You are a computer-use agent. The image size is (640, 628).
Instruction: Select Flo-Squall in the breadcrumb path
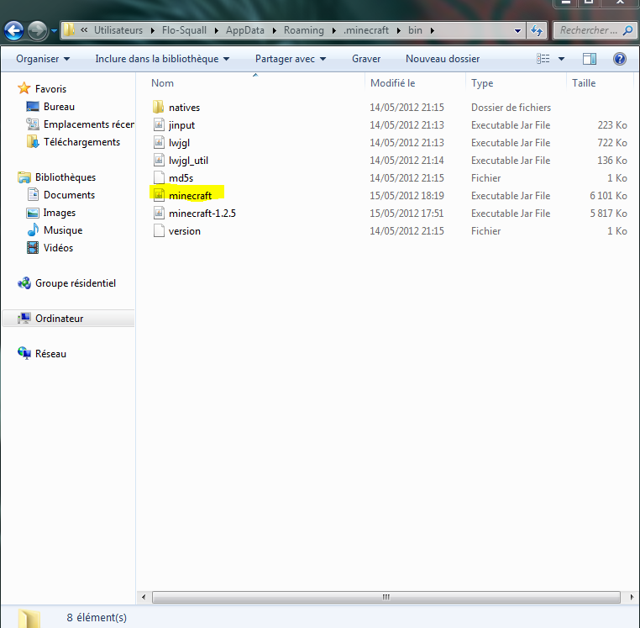[184, 30]
